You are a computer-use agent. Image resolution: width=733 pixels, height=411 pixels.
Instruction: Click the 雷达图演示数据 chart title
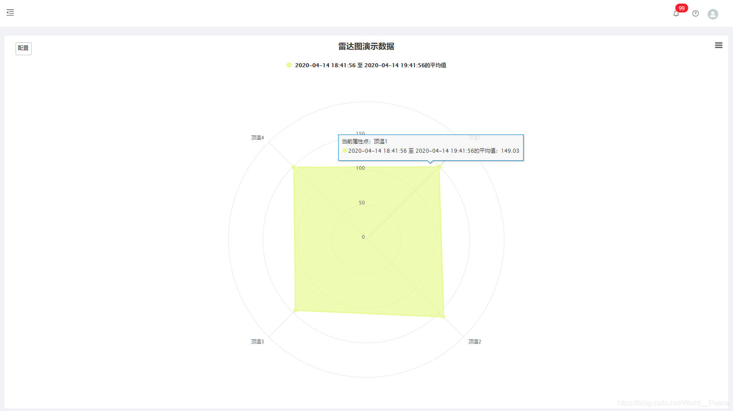pos(366,46)
